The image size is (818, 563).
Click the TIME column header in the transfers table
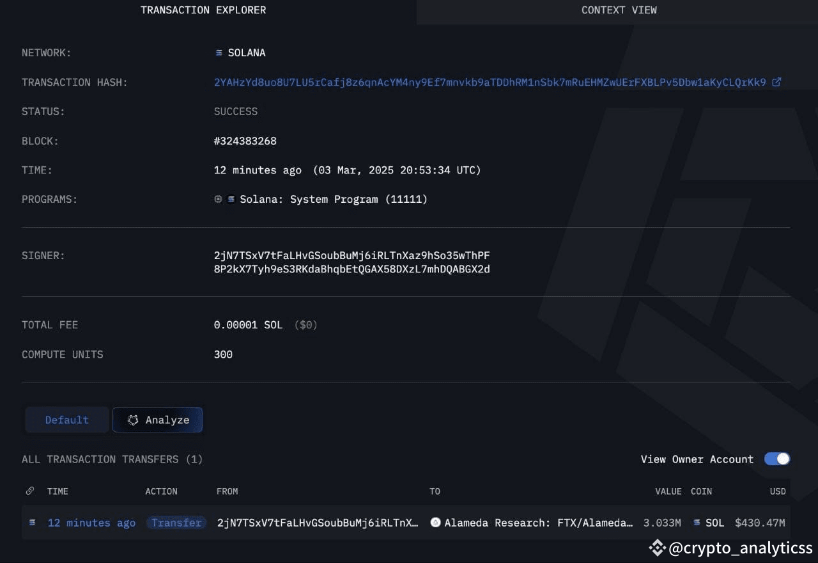click(58, 491)
